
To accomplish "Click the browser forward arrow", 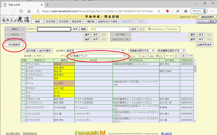I will (13, 11).
